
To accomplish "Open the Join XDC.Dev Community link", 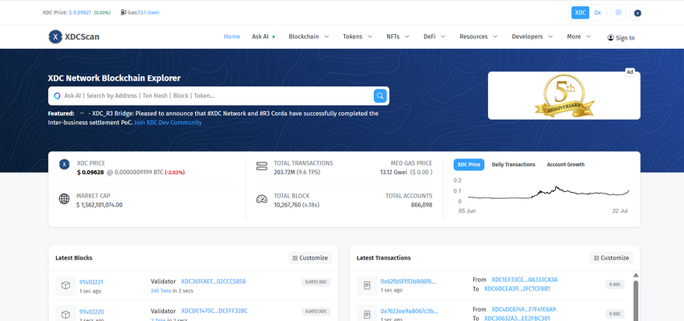I will [168, 122].
